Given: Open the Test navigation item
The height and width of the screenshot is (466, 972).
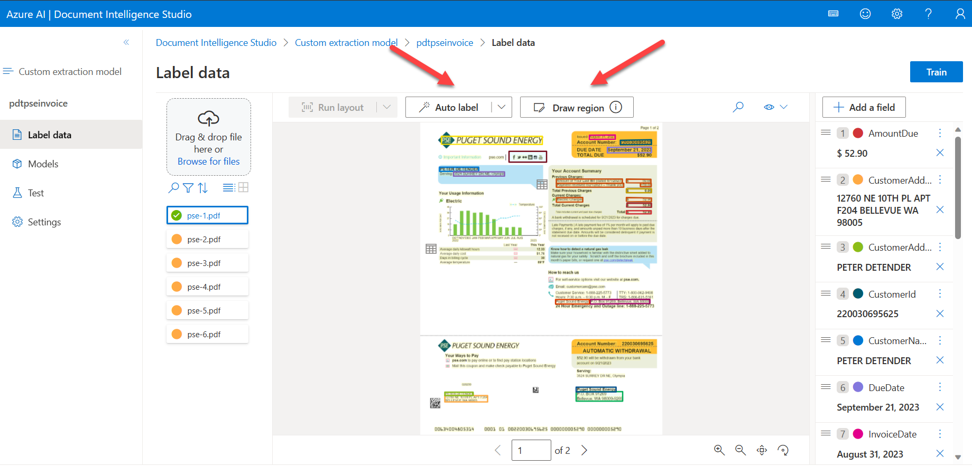Looking at the screenshot, I should (71, 193).
